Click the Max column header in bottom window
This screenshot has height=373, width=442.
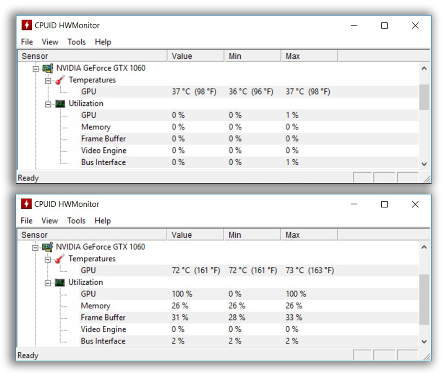pos(293,235)
